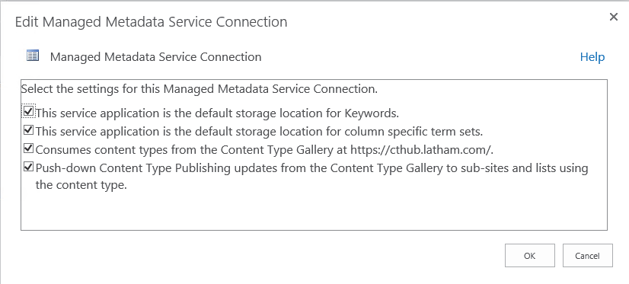Click the wrapped line 'the content type.'
This screenshot has height=284, width=629.
81,185
